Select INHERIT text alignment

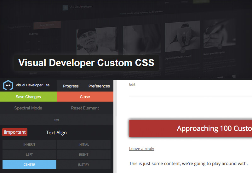29,144
